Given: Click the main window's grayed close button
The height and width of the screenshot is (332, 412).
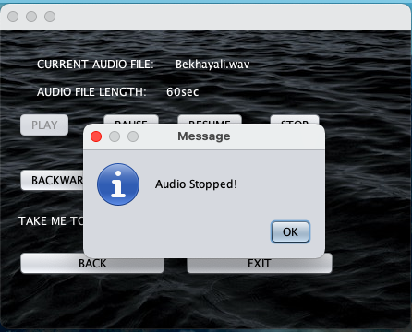Looking at the screenshot, I should (13, 17).
